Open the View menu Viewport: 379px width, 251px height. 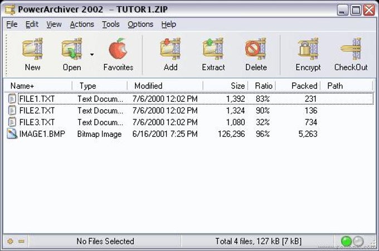click(54, 24)
